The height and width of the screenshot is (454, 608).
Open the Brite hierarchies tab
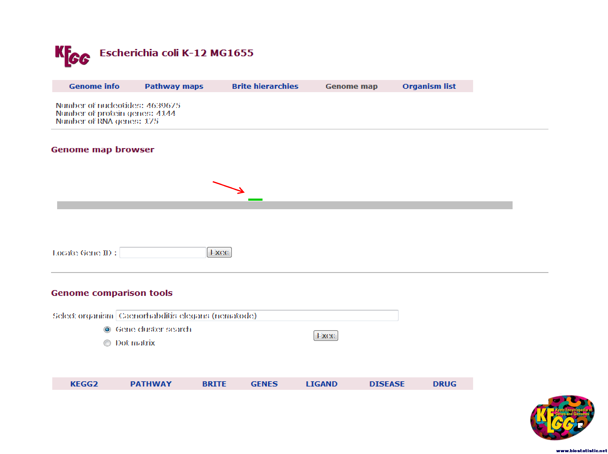(x=265, y=86)
